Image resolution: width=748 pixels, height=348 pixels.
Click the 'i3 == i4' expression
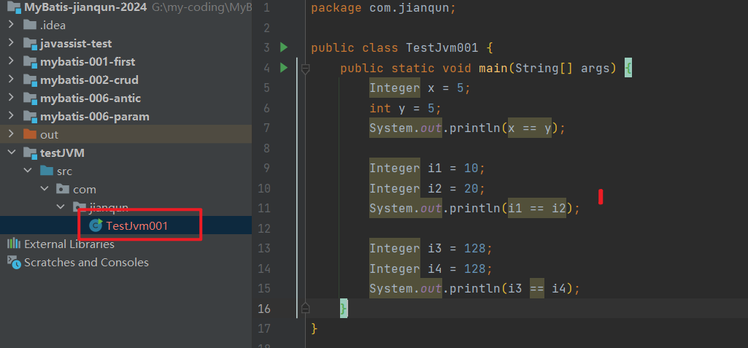(536, 288)
